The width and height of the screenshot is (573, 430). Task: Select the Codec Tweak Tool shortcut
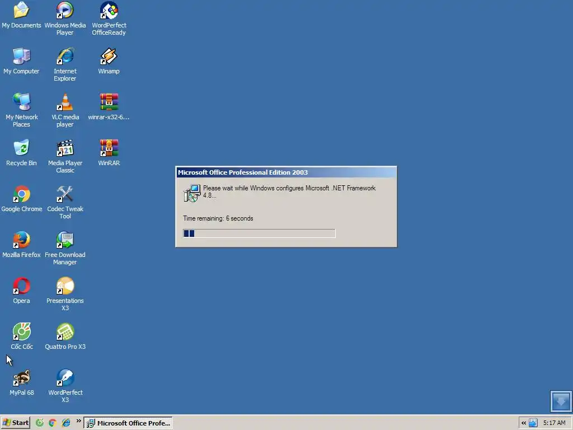65,202
